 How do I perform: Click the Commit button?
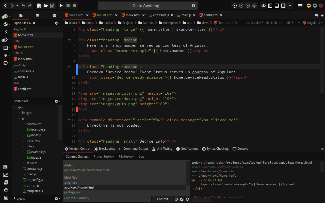(x=162, y=199)
